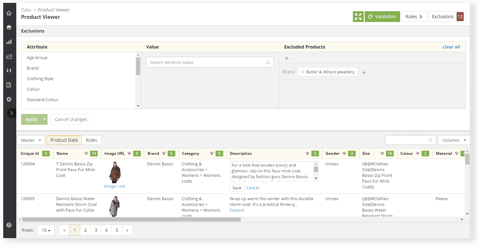Click clear all excluded products

click(x=451, y=47)
